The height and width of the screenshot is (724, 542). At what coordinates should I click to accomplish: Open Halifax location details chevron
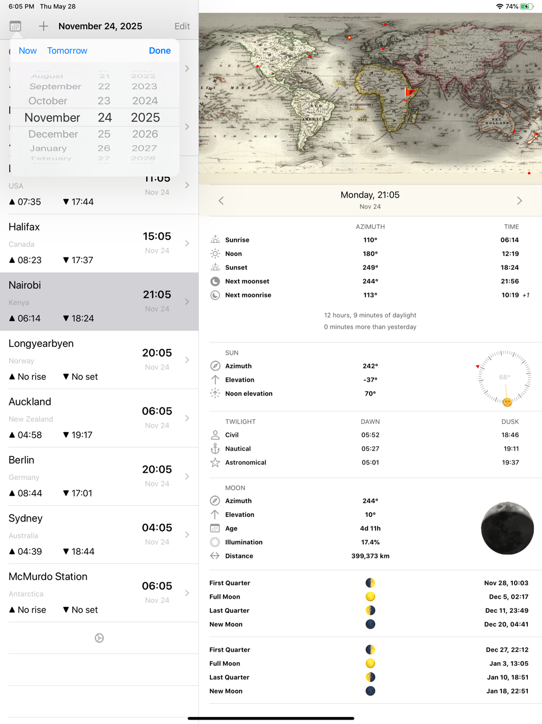coord(187,244)
